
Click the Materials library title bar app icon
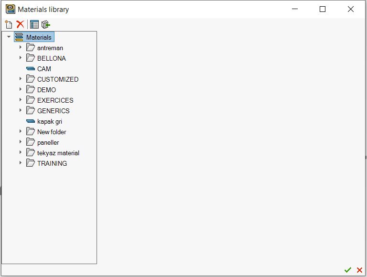click(x=11, y=9)
